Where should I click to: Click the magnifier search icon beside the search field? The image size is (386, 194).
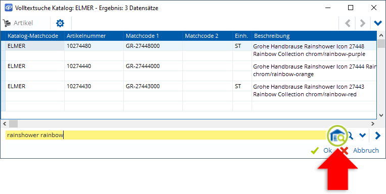(350, 136)
